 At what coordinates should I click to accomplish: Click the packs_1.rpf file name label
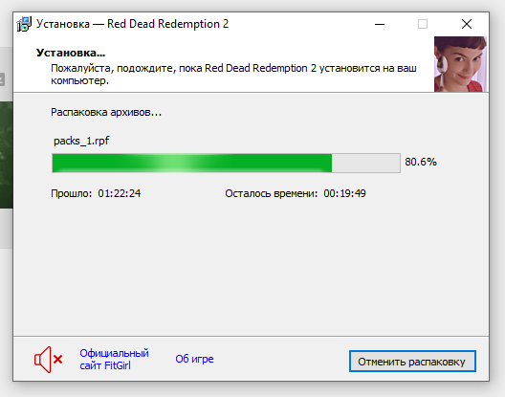pos(81,141)
